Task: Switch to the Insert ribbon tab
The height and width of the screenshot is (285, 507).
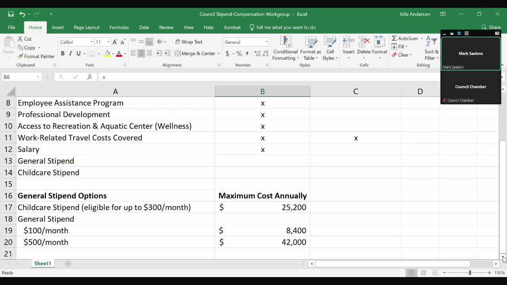Action: click(x=58, y=27)
